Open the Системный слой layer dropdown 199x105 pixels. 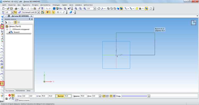click(x=38, y=12)
